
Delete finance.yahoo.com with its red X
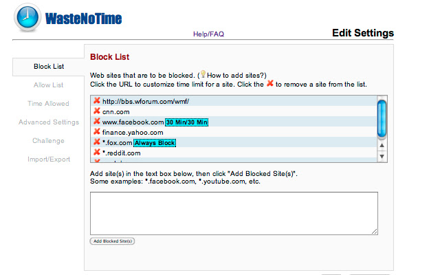pyautogui.click(x=97, y=131)
